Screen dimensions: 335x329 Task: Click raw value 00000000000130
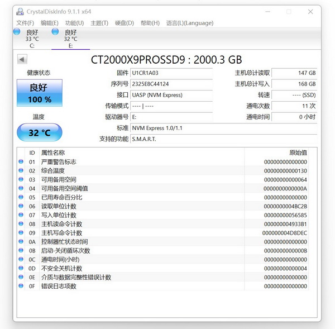pyautogui.click(x=285, y=171)
